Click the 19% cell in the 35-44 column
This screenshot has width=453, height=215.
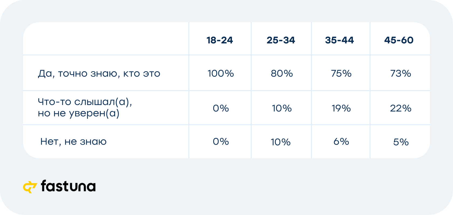click(341, 108)
